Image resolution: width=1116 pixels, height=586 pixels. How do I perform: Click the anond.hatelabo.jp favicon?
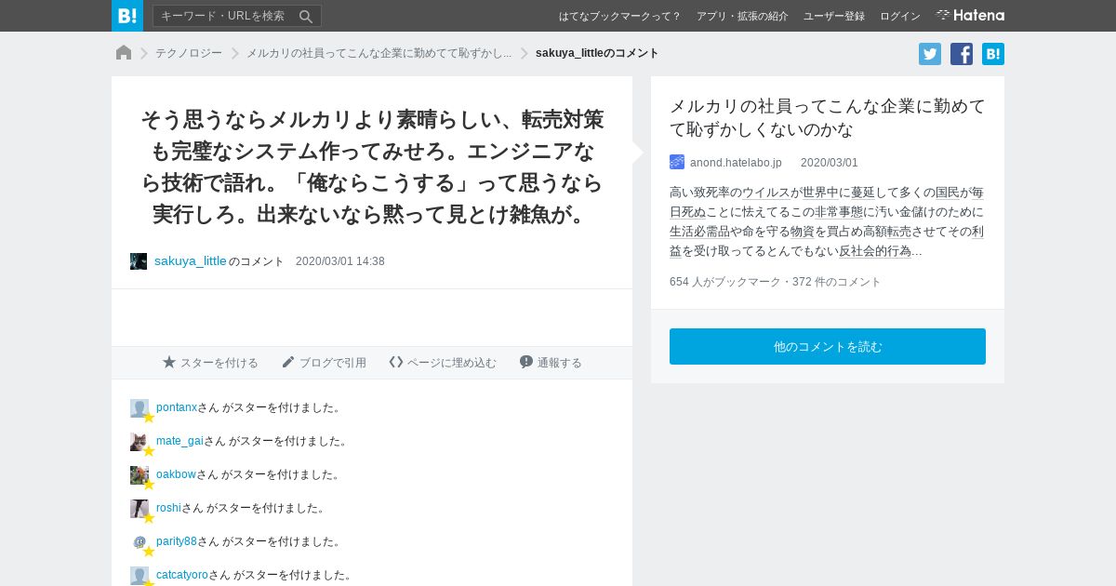(677, 162)
